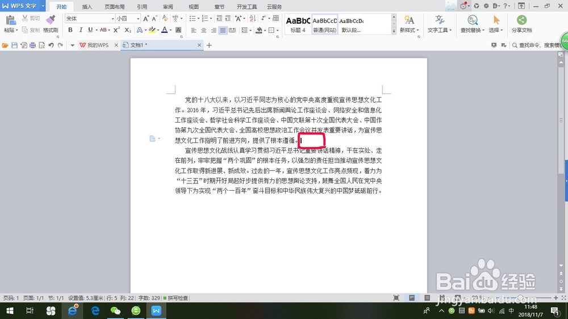This screenshot has height=319, width=568.
Task: Toggle Bold formatting
Action: (x=70, y=30)
